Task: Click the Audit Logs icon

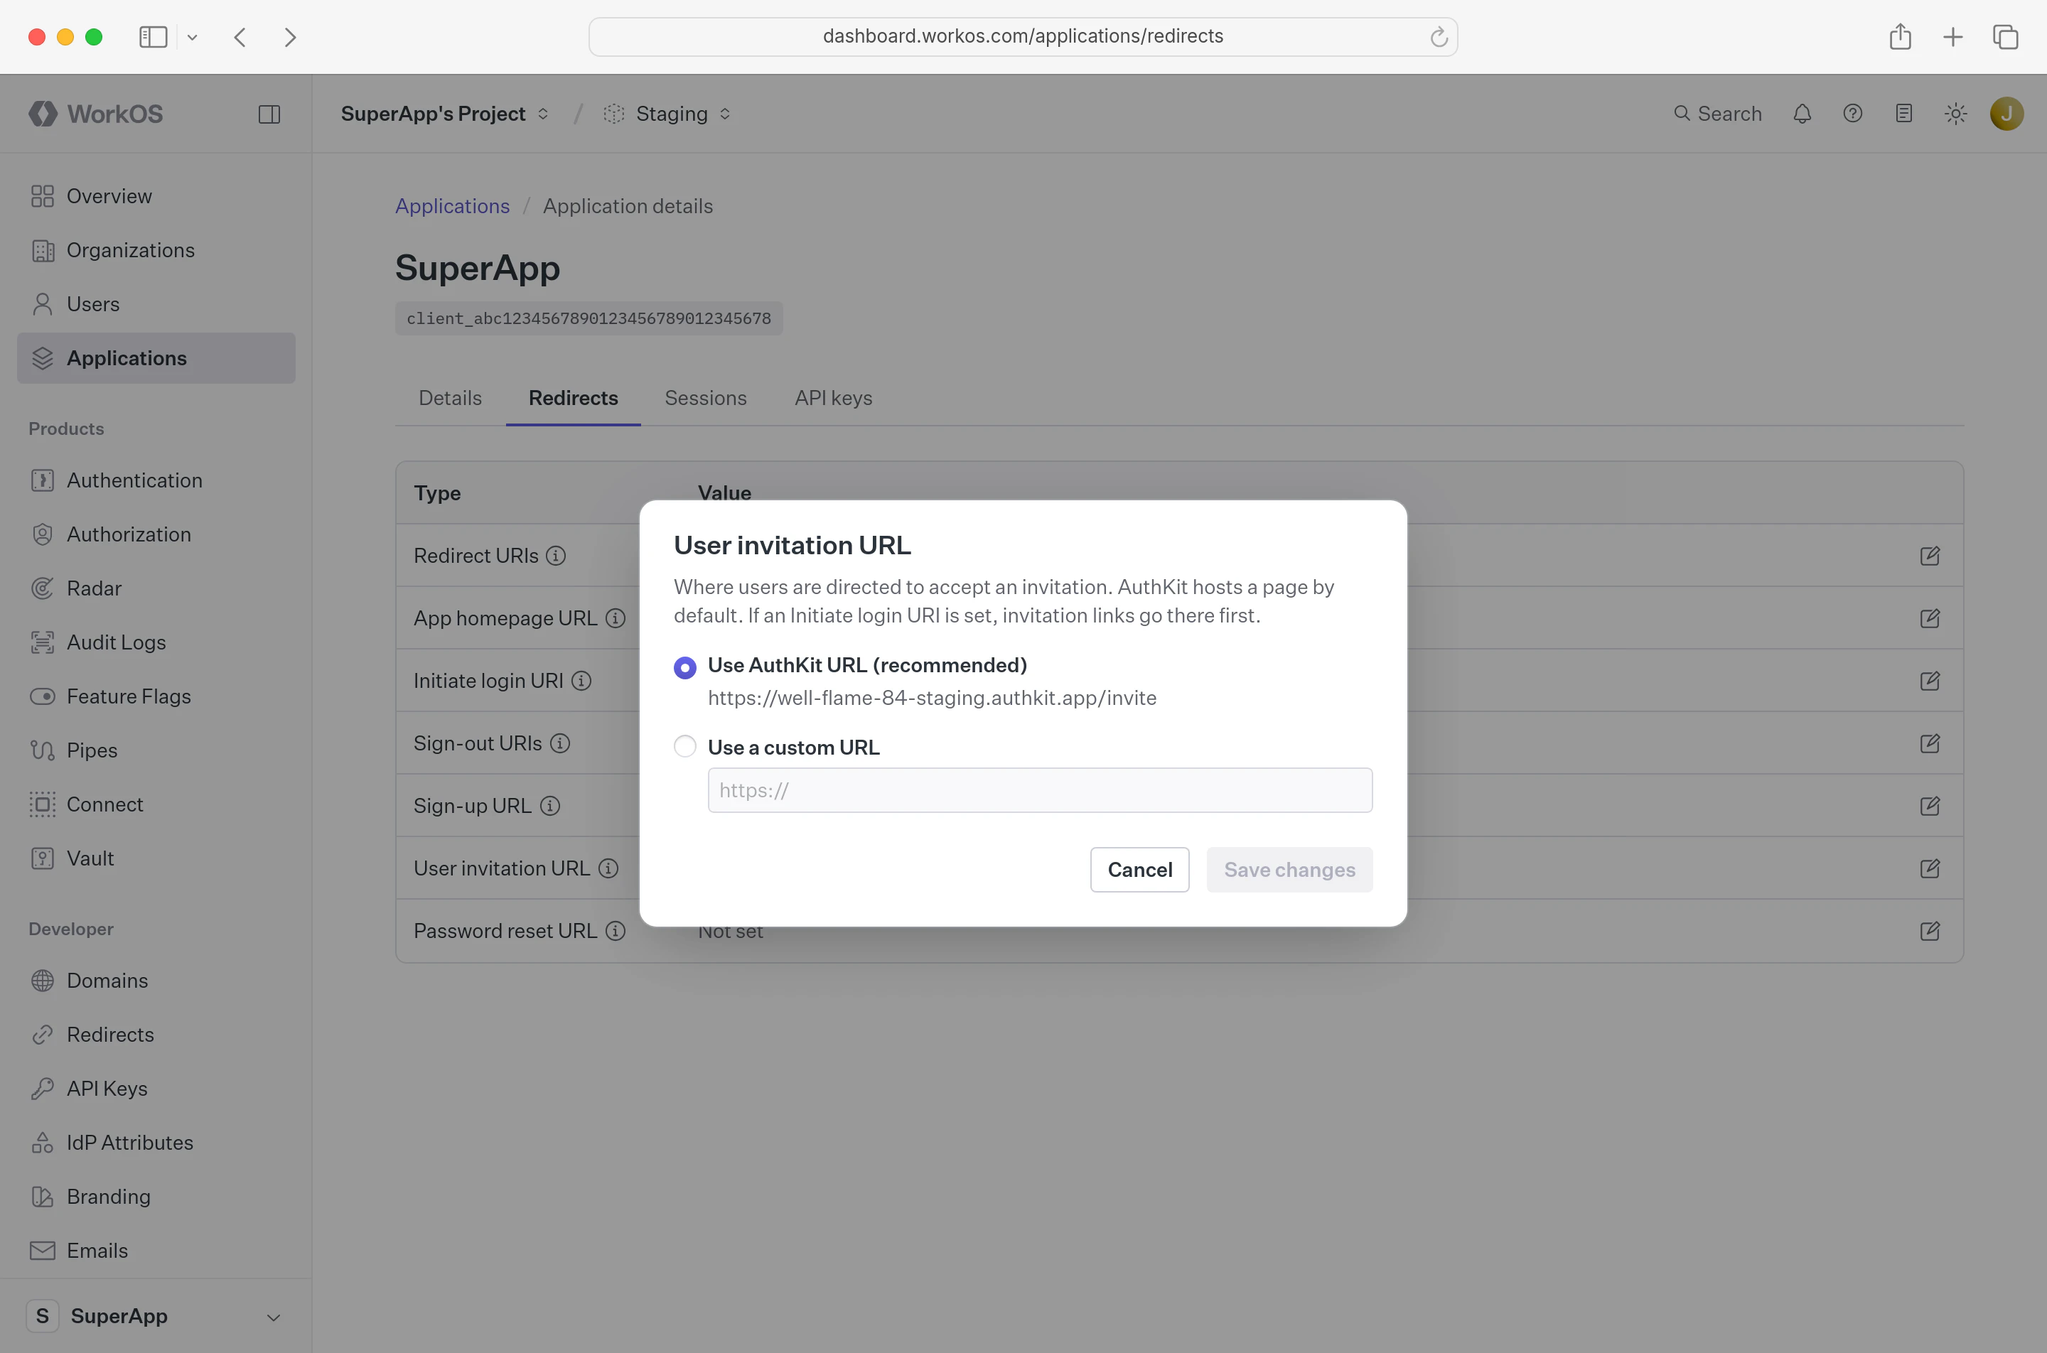Action: click(42, 642)
